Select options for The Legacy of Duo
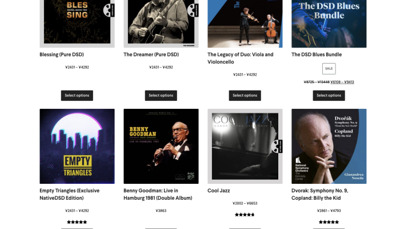Screen dimensions: 400x229 [x=245, y=96]
